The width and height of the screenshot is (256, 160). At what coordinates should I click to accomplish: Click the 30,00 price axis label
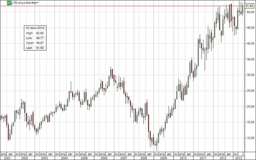(250, 75)
